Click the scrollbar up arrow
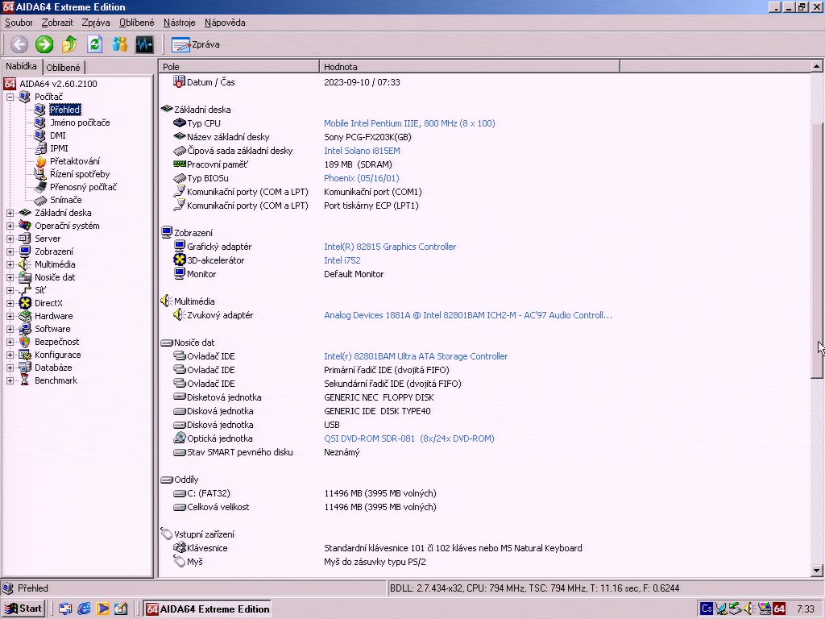The height and width of the screenshot is (619, 825). [816, 66]
